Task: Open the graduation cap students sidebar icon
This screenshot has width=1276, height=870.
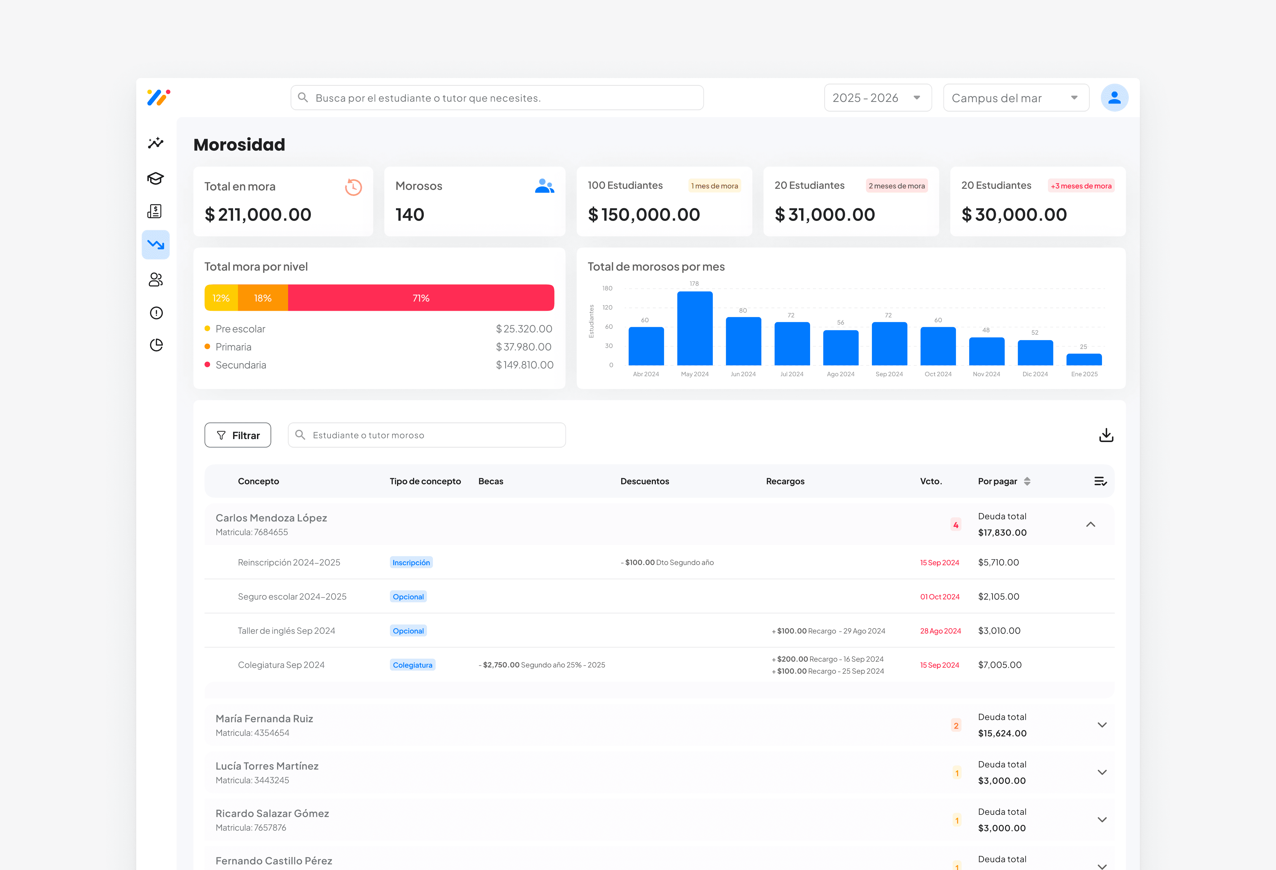Action: [156, 178]
